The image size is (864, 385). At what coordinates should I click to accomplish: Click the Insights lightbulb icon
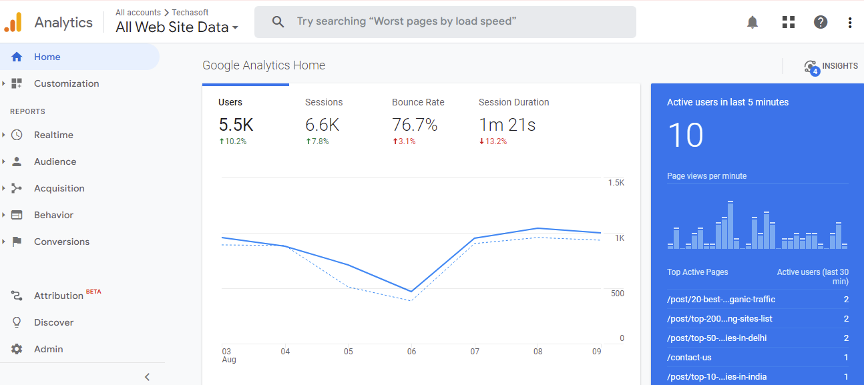[810, 65]
